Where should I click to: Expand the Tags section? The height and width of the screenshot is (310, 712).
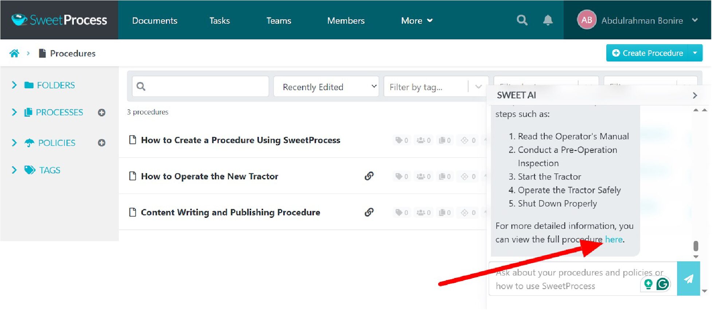point(14,170)
